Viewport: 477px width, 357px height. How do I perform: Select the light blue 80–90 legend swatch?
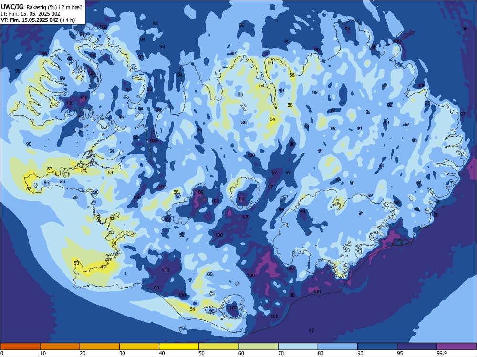coord(338,347)
